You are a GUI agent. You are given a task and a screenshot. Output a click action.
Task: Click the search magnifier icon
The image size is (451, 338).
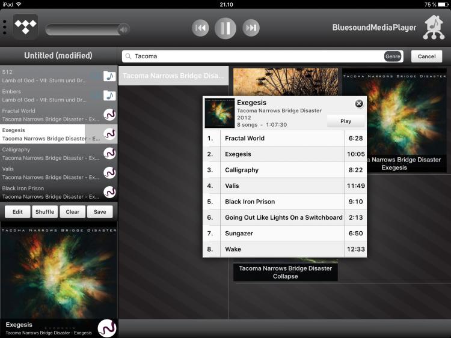[128, 56]
